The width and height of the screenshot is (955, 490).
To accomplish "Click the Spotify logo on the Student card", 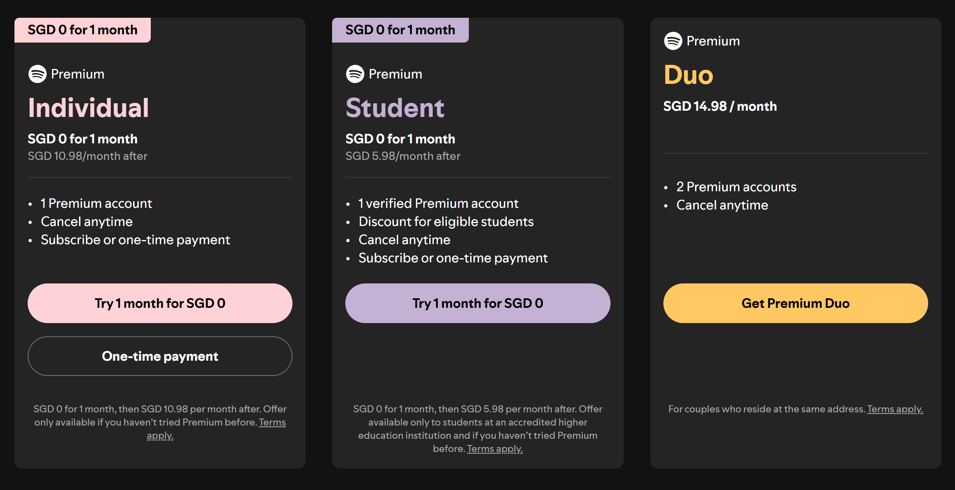I will 355,74.
